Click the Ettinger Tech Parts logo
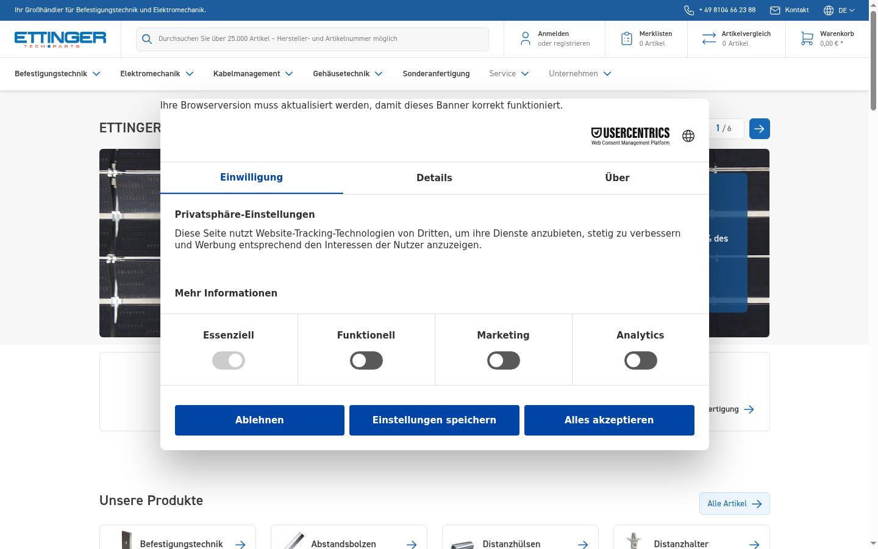Viewport: 878px width, 549px height. (60, 40)
